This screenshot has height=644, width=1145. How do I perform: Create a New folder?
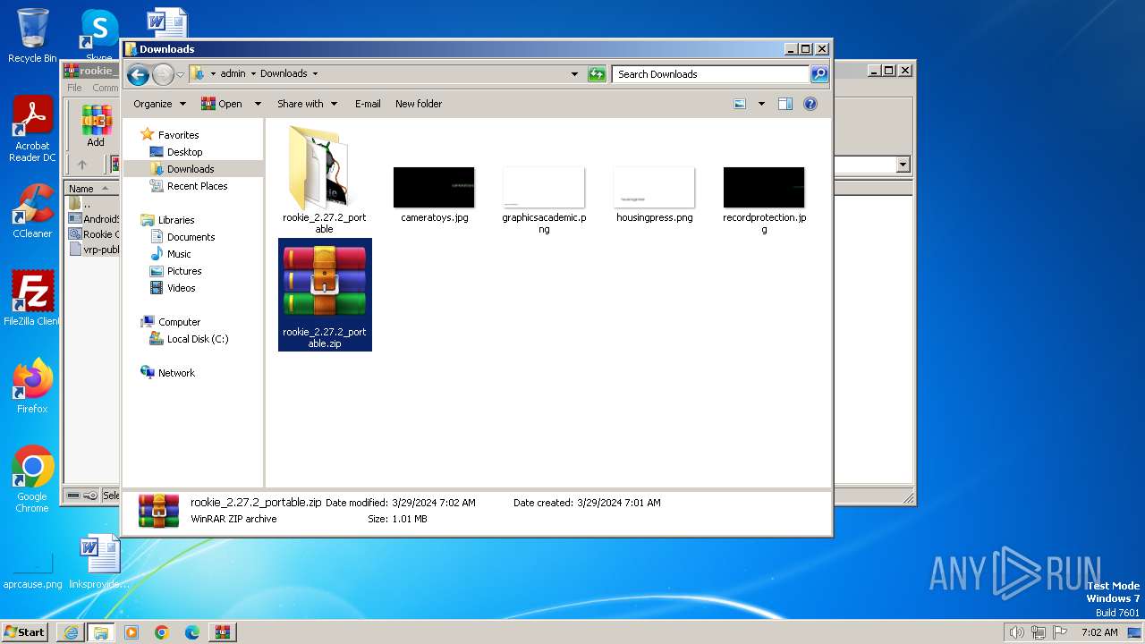419,104
